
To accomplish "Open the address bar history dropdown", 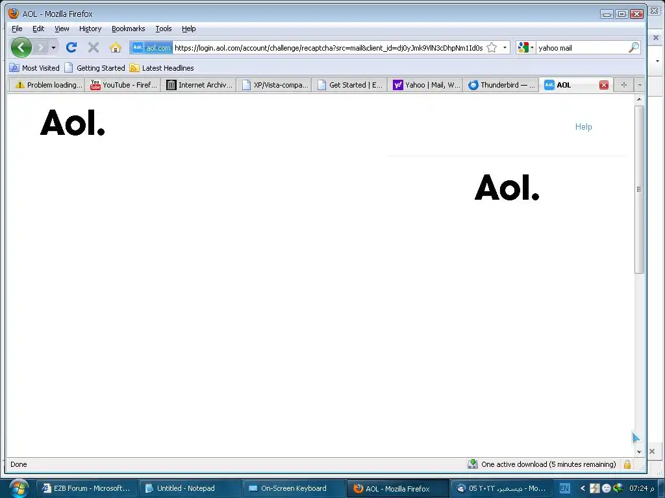I will (x=505, y=48).
